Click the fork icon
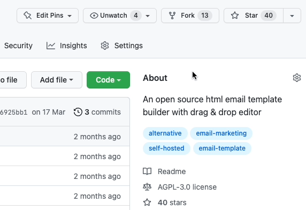This screenshot has height=210, width=306. click(172, 16)
